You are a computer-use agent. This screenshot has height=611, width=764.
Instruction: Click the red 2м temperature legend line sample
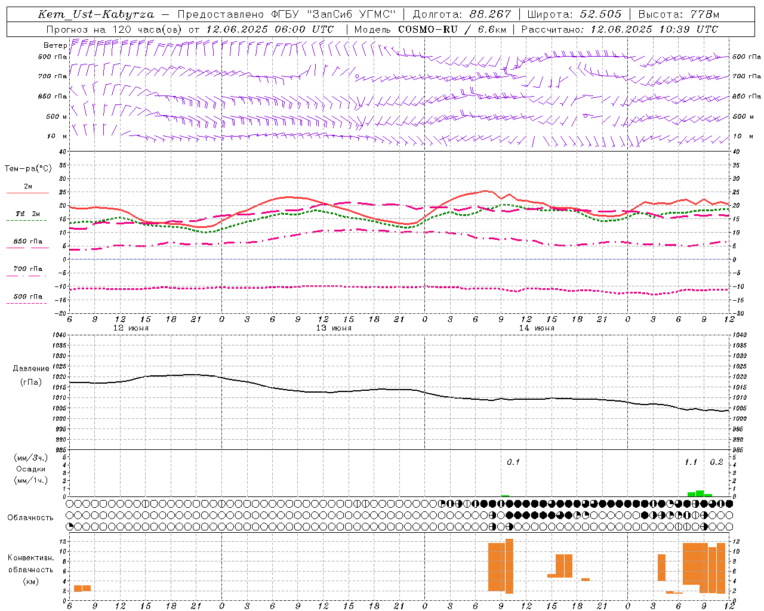pyautogui.click(x=27, y=193)
